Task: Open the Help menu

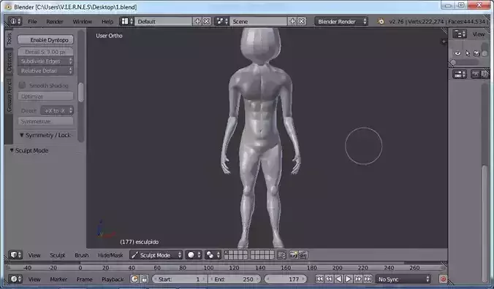Action: (107, 22)
